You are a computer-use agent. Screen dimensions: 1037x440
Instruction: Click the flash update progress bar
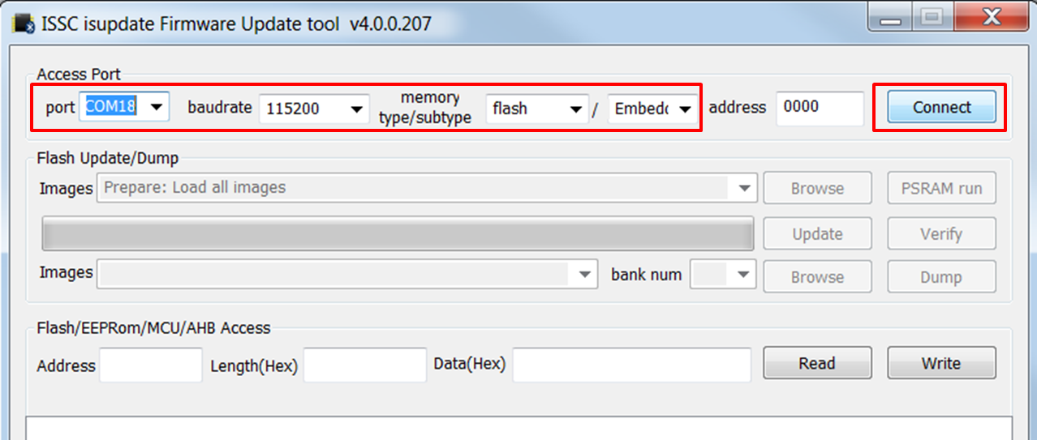click(398, 234)
